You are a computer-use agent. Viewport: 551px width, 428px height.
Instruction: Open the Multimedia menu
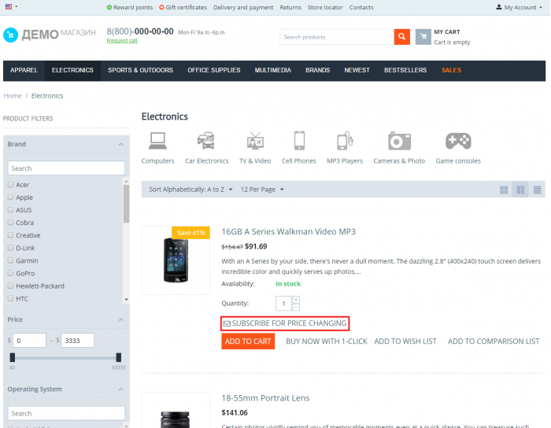(273, 70)
